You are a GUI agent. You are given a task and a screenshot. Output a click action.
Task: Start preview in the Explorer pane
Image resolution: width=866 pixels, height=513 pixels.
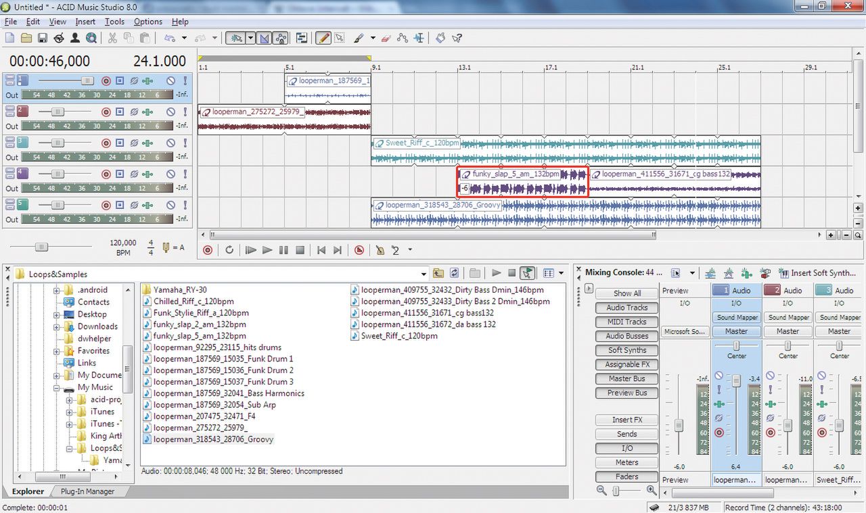497,273
